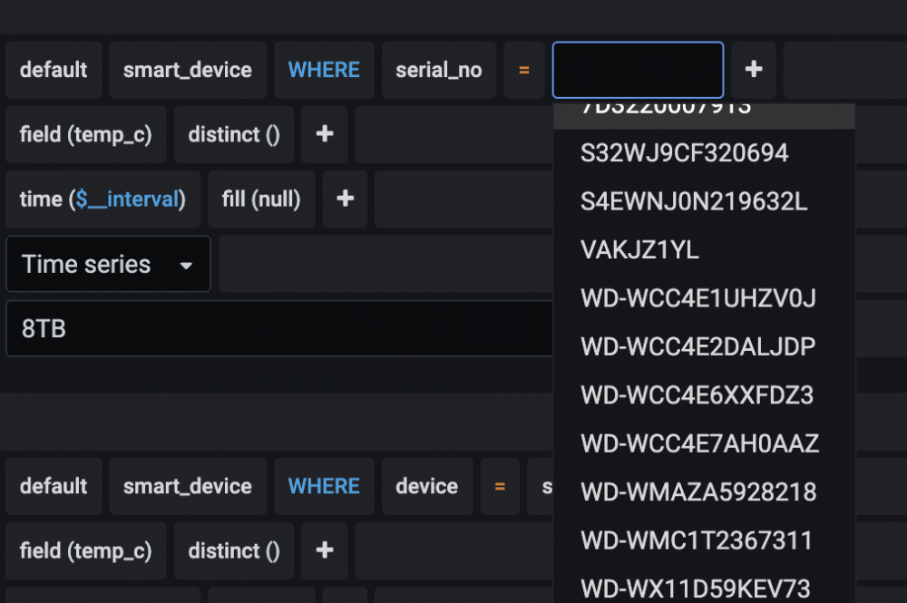This screenshot has width=907, height=603.
Task: Click the default policy in second query
Action: (x=54, y=486)
